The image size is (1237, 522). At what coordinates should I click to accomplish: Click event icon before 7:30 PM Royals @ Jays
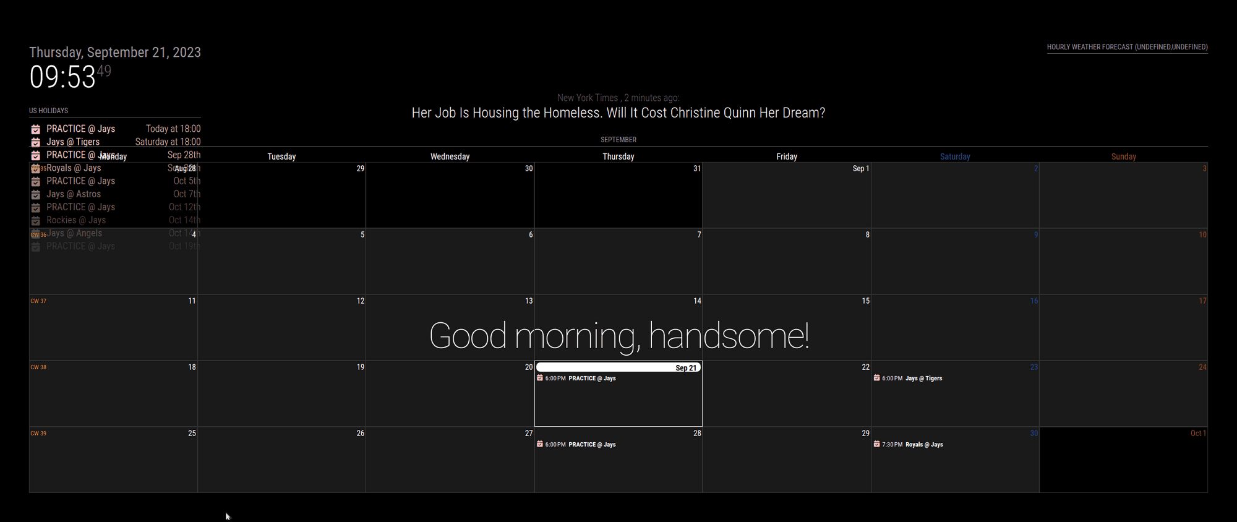876,444
